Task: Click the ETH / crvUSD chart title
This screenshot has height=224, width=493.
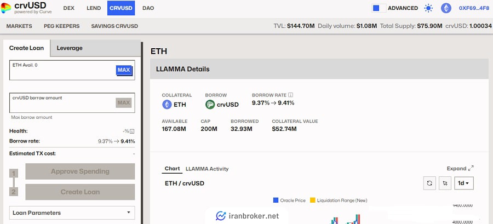Action: (185, 183)
